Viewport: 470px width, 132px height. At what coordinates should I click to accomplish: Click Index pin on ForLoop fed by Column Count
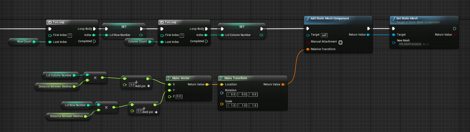tap(206, 35)
